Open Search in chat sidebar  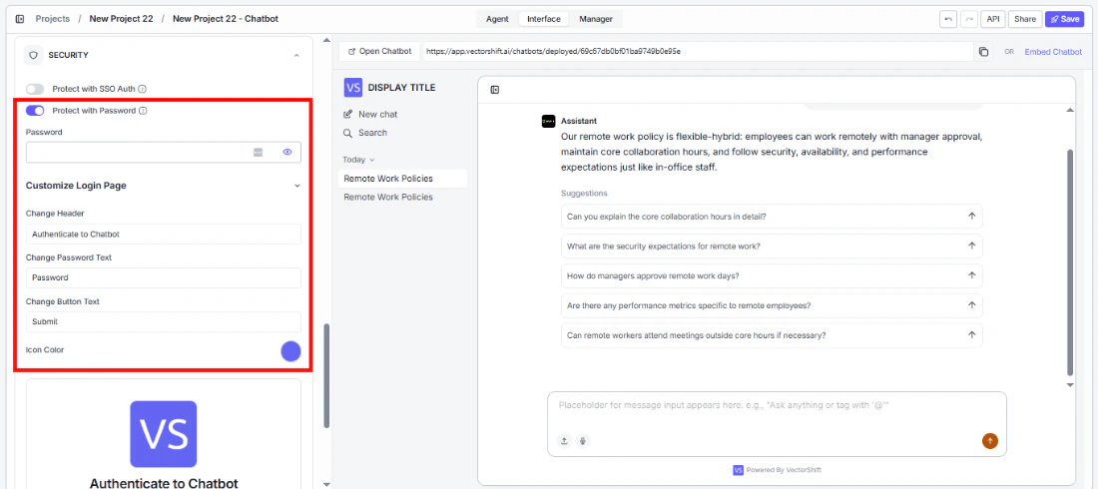364,133
